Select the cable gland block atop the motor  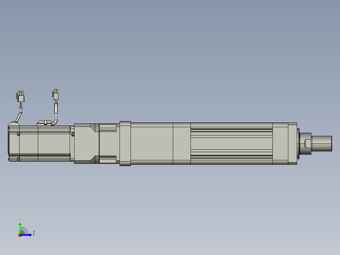click(x=44, y=123)
